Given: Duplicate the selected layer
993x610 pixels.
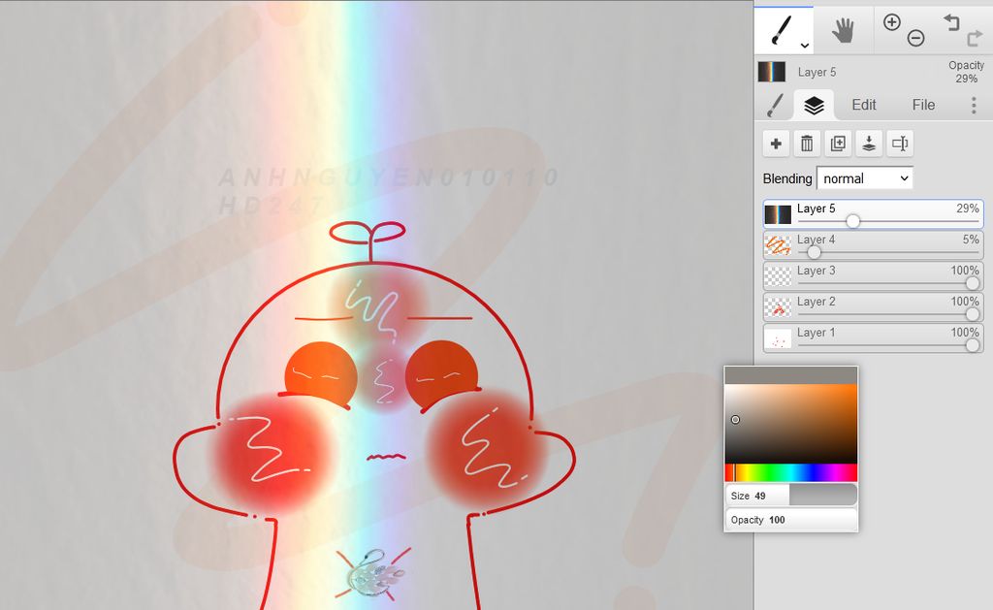Looking at the screenshot, I should point(838,144).
